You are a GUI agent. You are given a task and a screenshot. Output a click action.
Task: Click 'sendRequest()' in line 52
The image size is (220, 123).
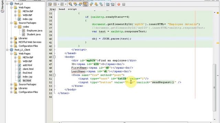click(x=163, y=82)
